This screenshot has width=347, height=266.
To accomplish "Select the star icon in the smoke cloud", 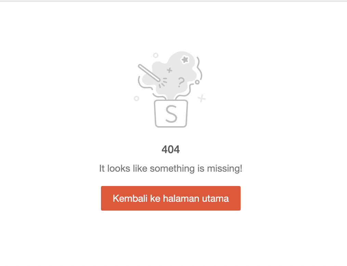I will click(x=185, y=59).
